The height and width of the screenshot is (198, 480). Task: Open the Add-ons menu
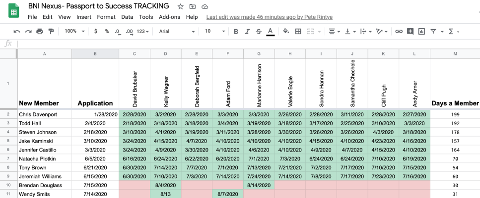point(170,17)
